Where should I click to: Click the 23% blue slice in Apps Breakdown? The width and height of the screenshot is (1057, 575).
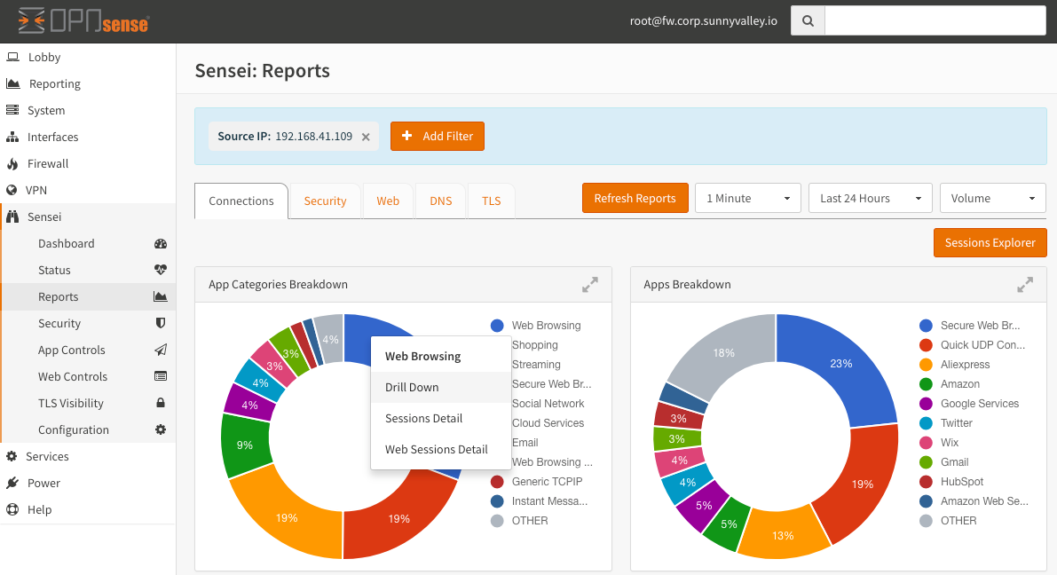click(841, 364)
